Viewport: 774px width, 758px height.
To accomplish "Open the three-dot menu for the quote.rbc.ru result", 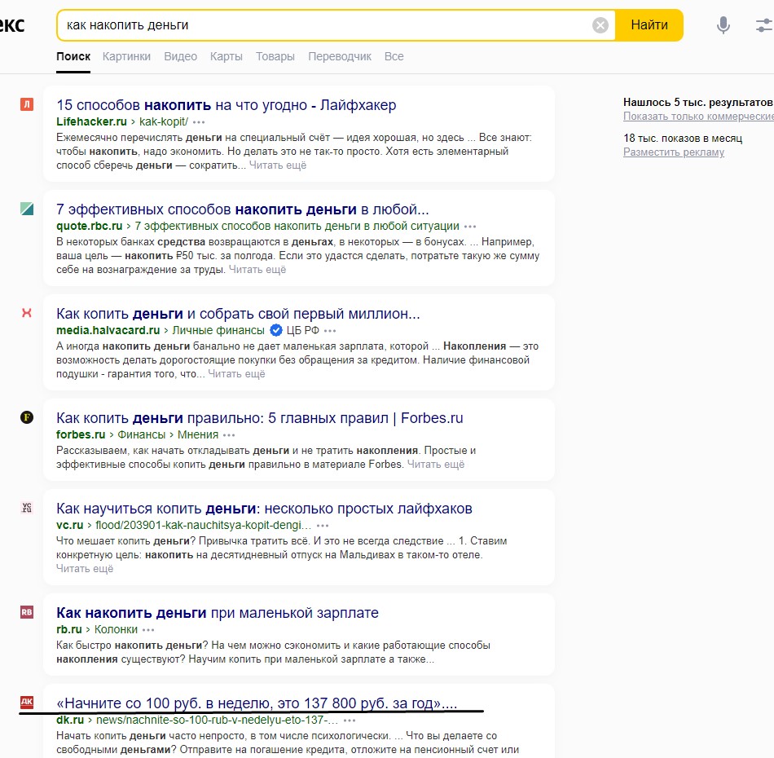I will click(x=470, y=227).
